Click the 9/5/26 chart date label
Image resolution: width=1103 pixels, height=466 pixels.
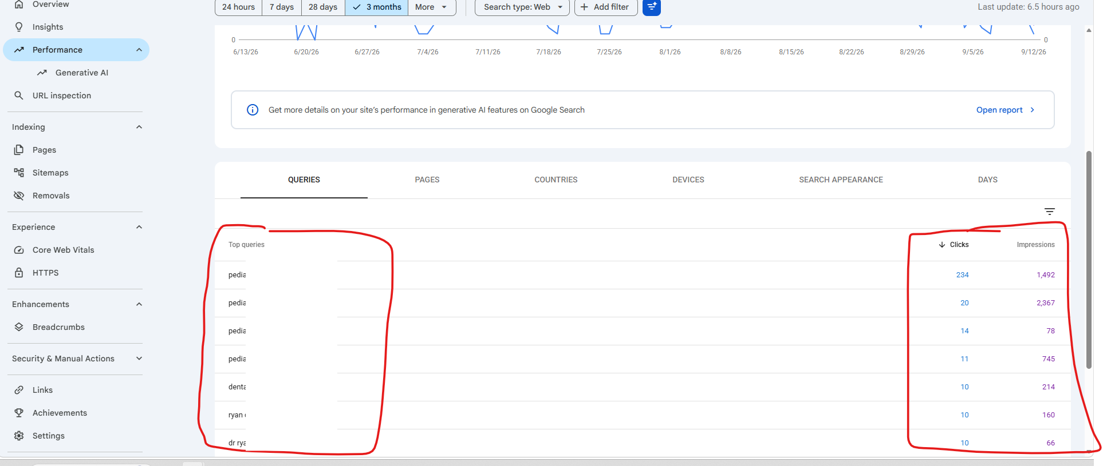(x=972, y=52)
